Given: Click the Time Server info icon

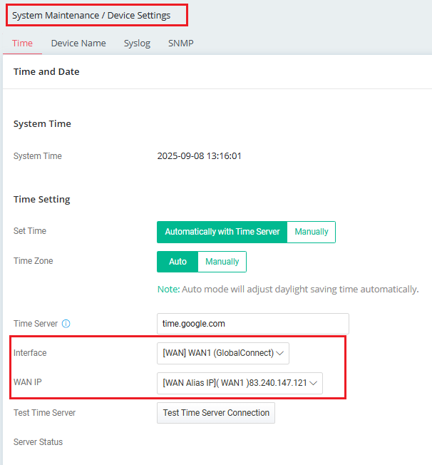Looking at the screenshot, I should coord(66,324).
